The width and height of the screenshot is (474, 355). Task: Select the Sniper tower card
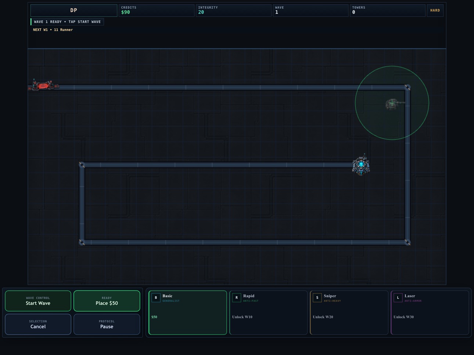pyautogui.click(x=349, y=313)
